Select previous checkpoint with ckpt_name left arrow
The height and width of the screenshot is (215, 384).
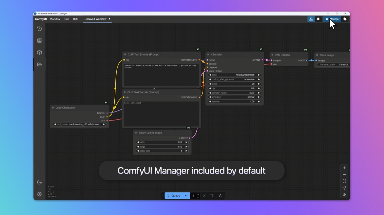coord(55,124)
